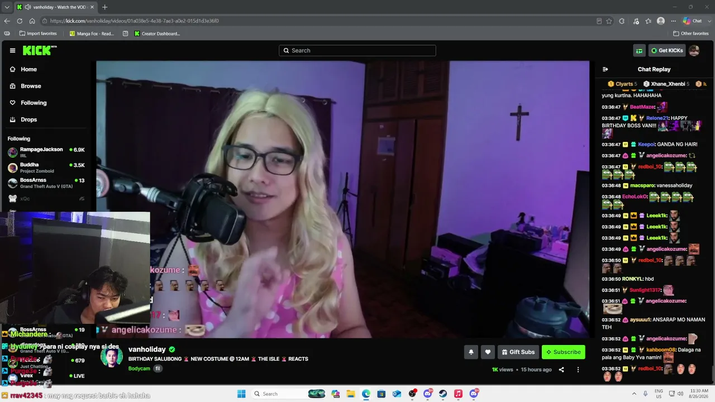This screenshot has height=402, width=715.
Task: Click the bell notification button for vanholiday
Action: pyautogui.click(x=471, y=352)
